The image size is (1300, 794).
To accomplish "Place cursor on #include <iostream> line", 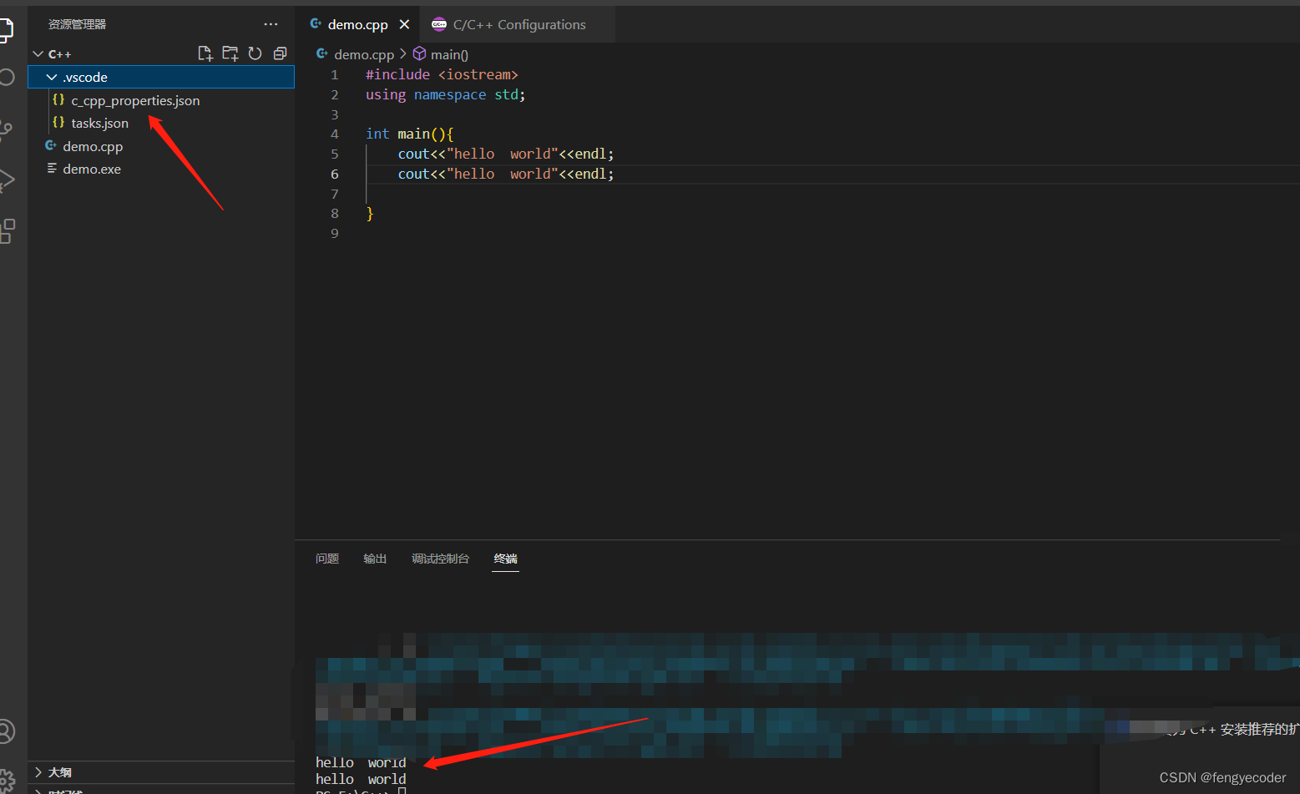I will (x=442, y=74).
